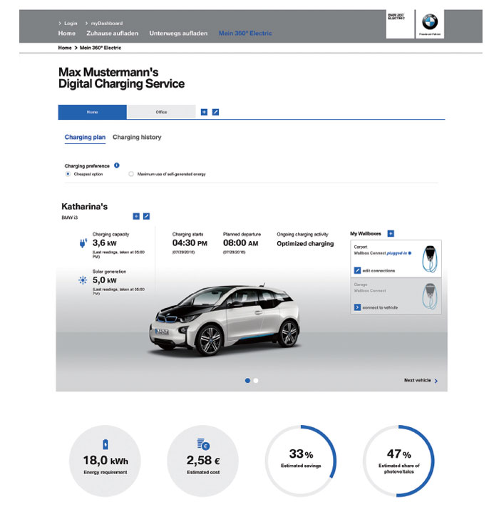Image resolution: width=499 pixels, height=507 pixels.
Task: Go to the first vehicle carousel dot
Action: coord(247,381)
